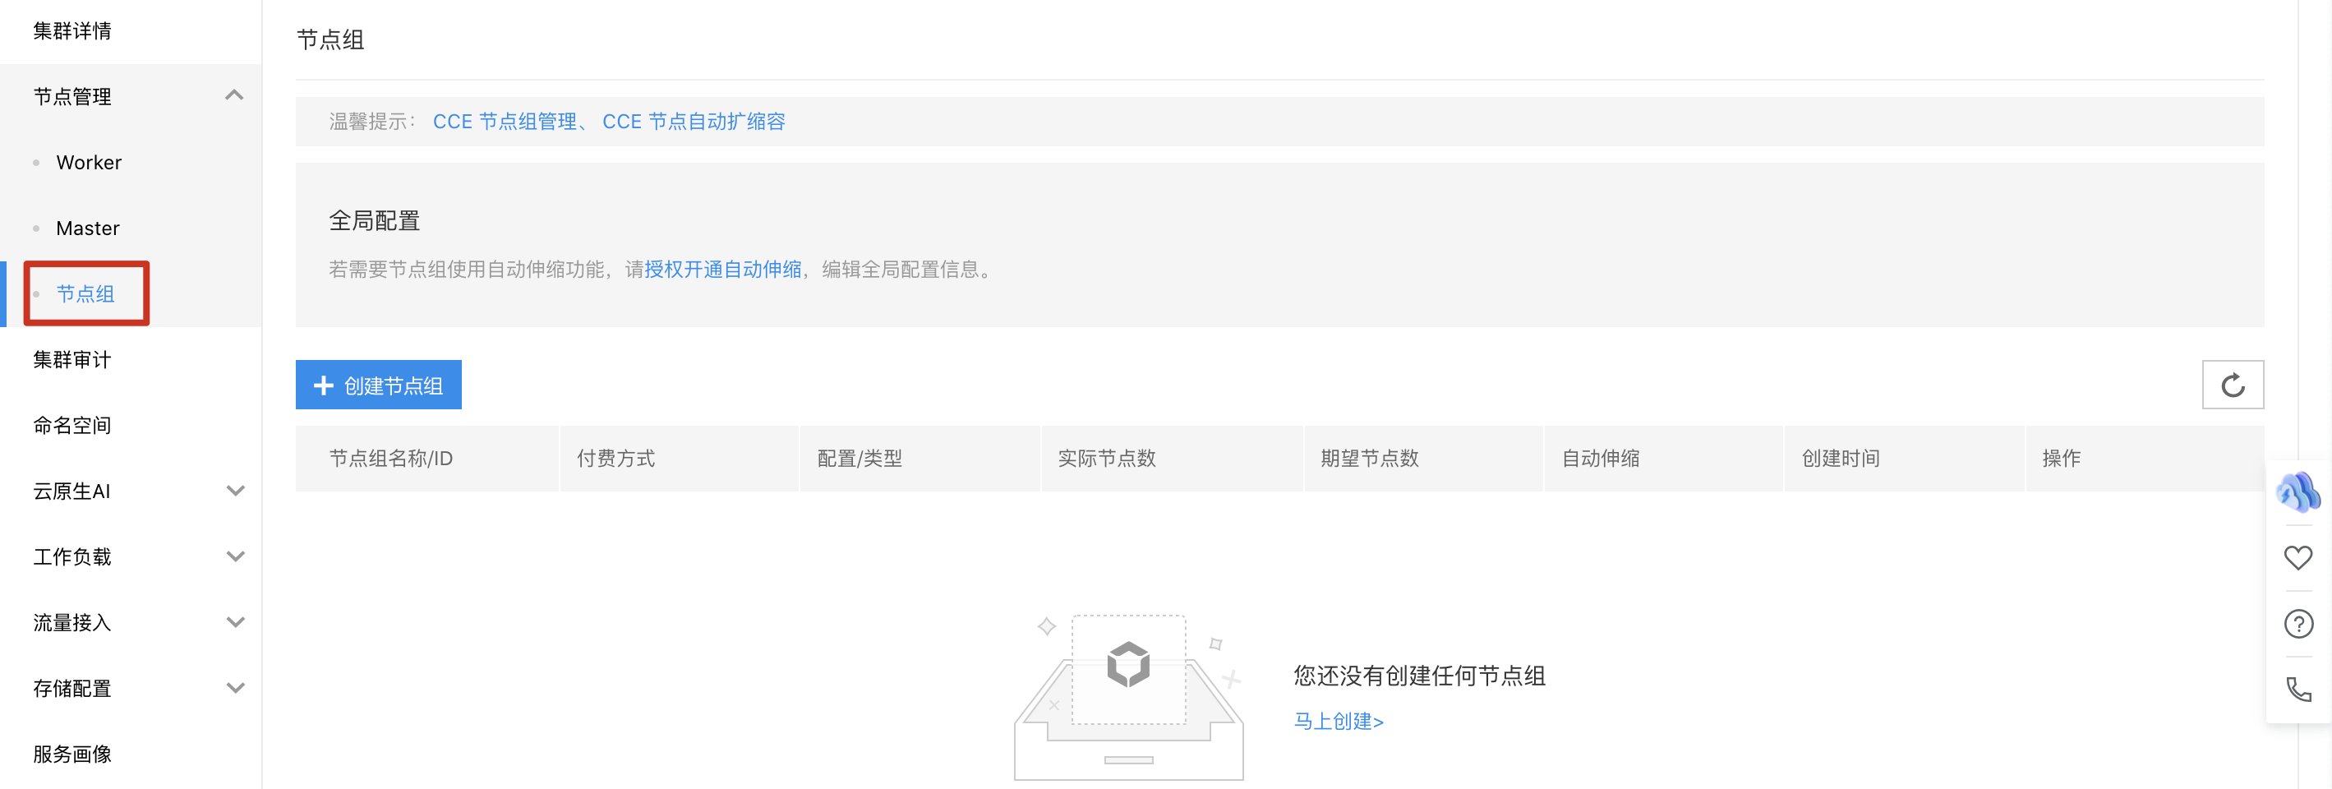This screenshot has height=789, width=2332.
Task: Click the 全局配置 heading
Action: (x=374, y=220)
